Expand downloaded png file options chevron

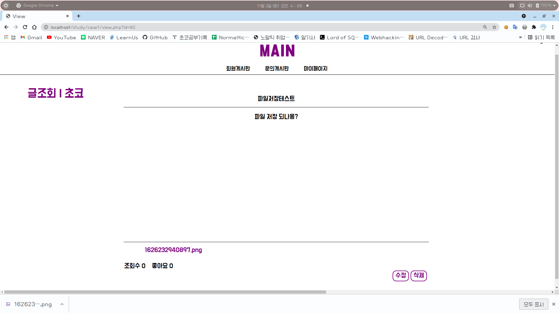tap(62, 304)
